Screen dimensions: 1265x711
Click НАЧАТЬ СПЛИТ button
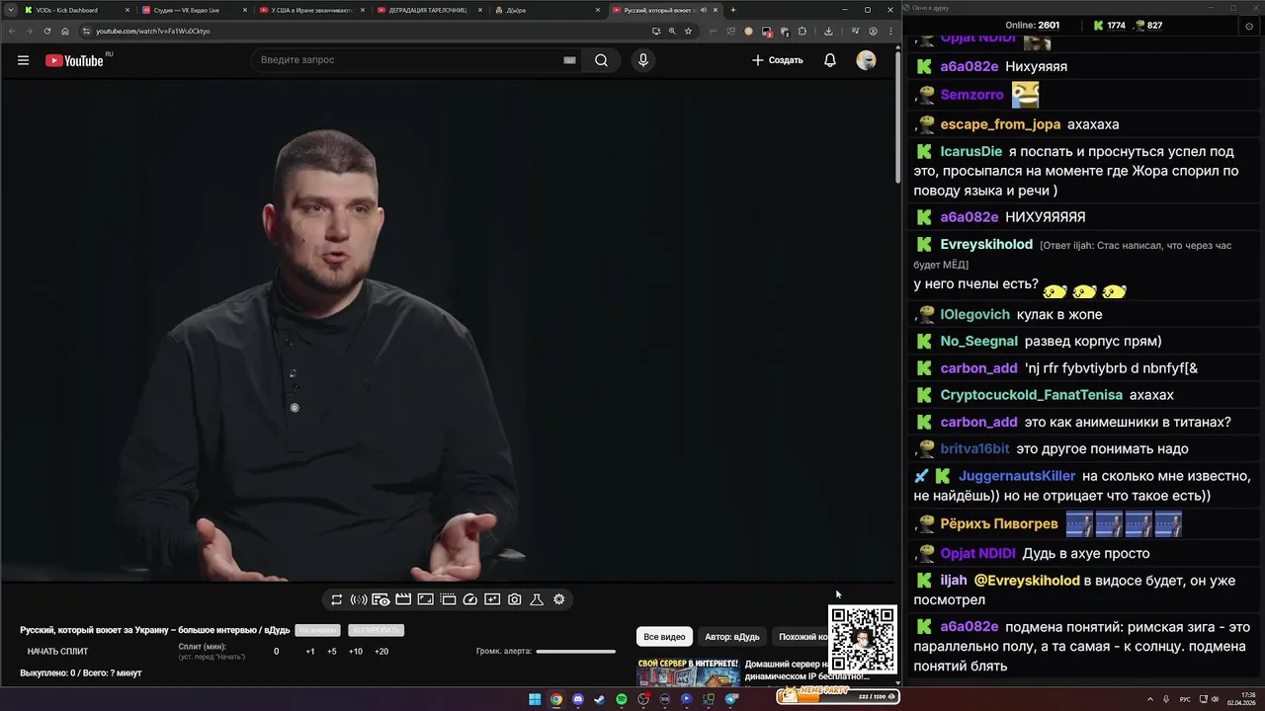tap(57, 652)
